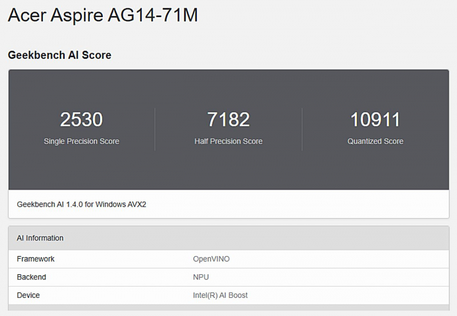Image resolution: width=457 pixels, height=316 pixels.
Task: Select the 10911 score number
Action: 375,119
